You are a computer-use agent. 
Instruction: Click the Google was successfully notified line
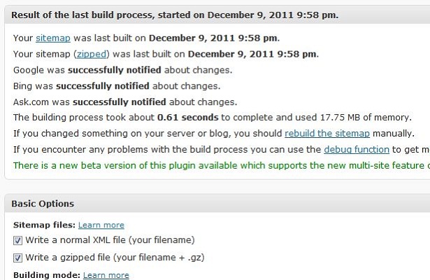tap(122, 70)
